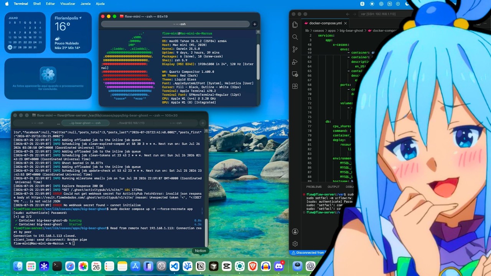This screenshot has height=276, width=491.
Task: Select the flow@192.168.1.113 terminal tab
Action: 132,123
